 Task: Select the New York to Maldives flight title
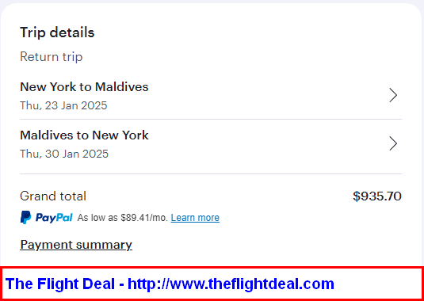pos(84,87)
